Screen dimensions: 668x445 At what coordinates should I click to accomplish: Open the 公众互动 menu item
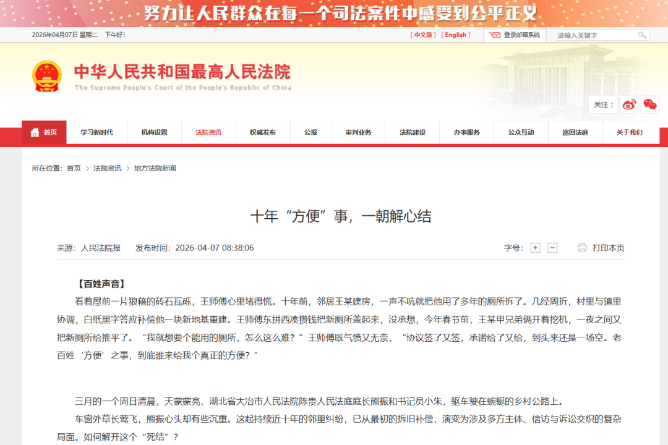(x=521, y=132)
